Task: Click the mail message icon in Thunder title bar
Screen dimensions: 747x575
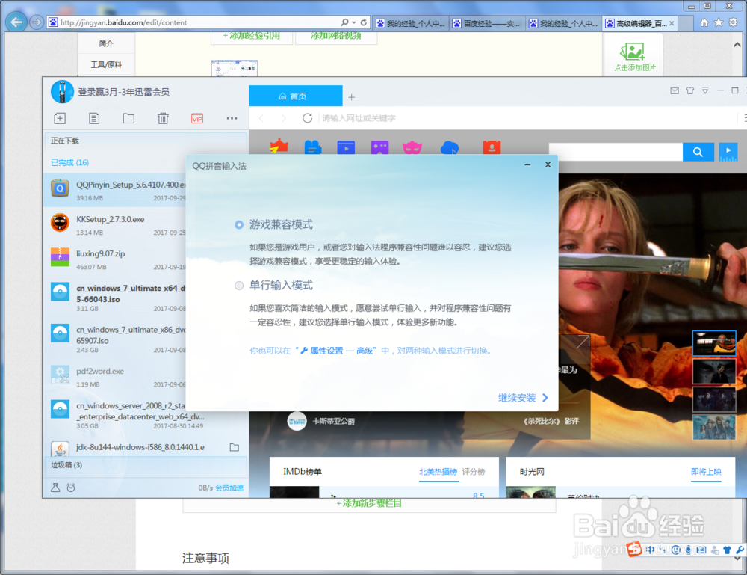Action: [x=675, y=90]
